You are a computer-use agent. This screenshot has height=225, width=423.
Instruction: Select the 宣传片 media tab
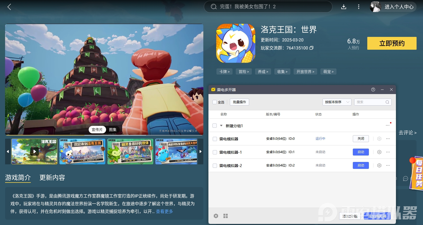[97, 130]
